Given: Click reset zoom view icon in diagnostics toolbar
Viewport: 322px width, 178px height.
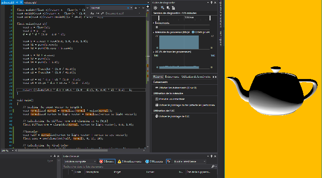Looking at the screenshot, I should tap(173, 8).
